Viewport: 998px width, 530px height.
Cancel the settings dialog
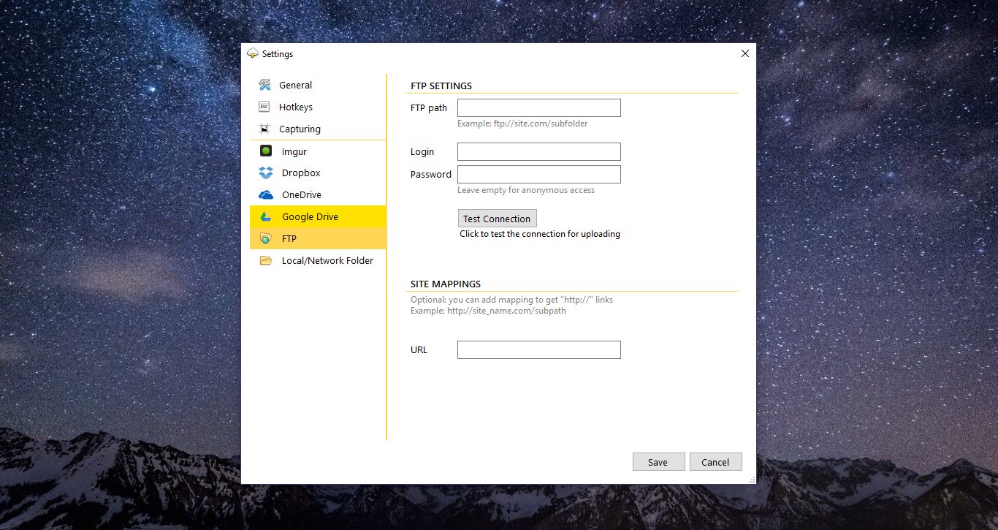click(x=715, y=461)
